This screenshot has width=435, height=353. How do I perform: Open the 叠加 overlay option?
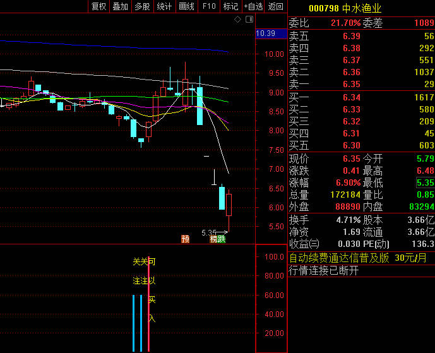121,6
